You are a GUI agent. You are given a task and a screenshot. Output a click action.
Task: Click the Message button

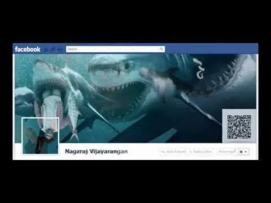[226, 152]
